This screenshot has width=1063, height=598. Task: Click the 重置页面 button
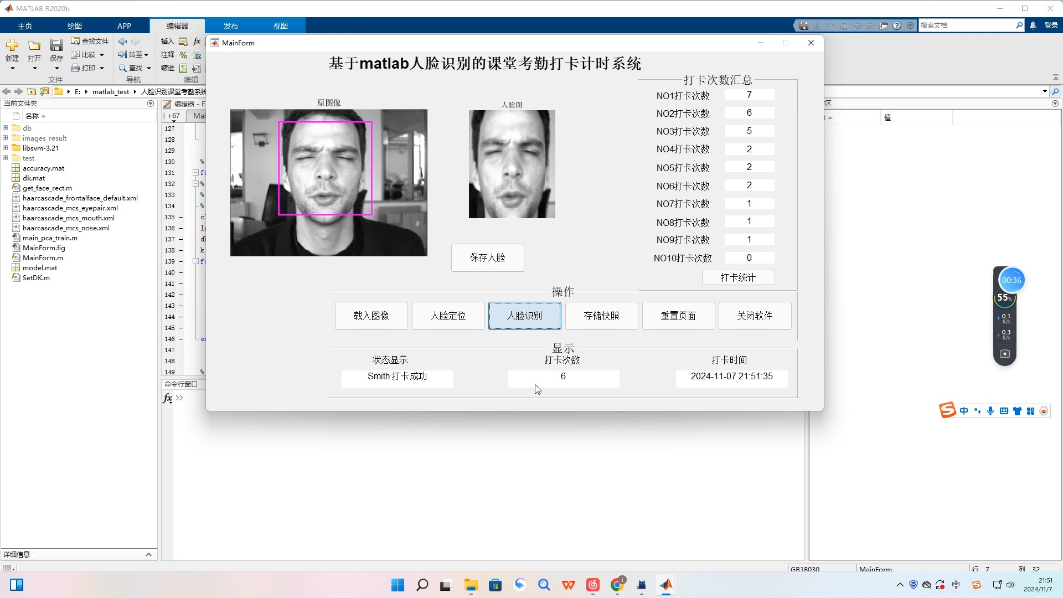click(678, 316)
